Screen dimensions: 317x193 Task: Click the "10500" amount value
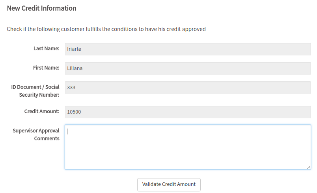(74, 112)
